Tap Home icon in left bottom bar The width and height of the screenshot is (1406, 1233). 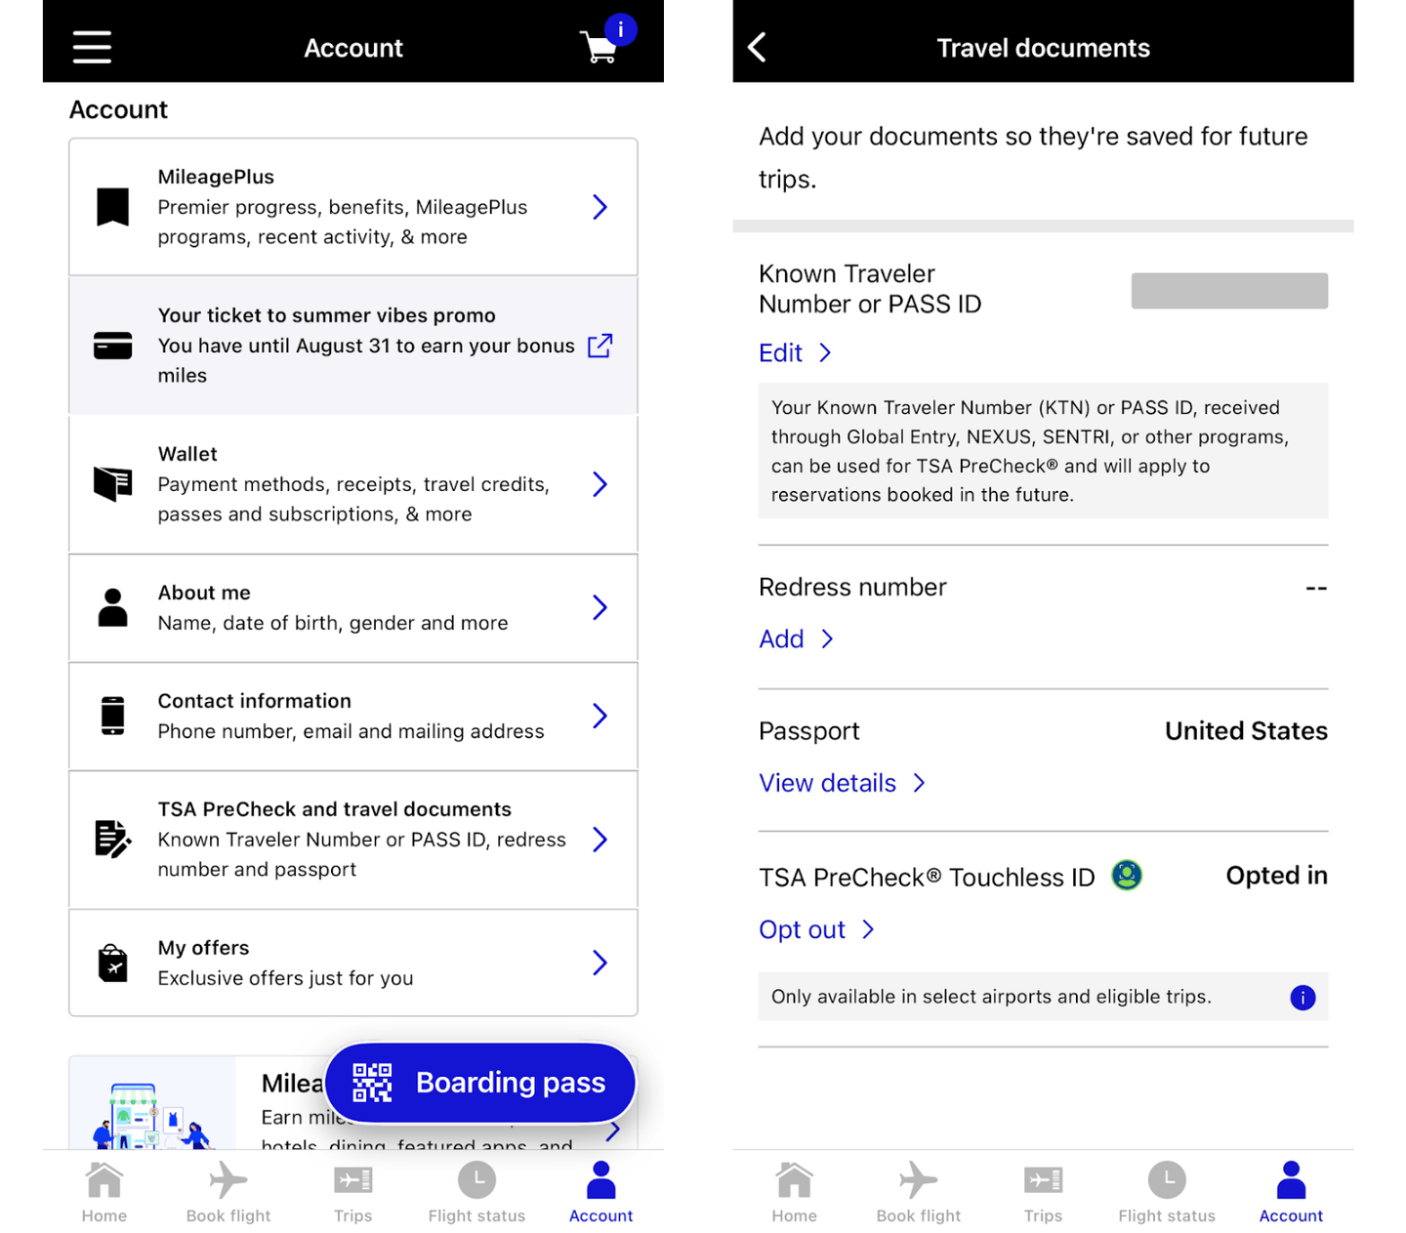[x=104, y=1191]
